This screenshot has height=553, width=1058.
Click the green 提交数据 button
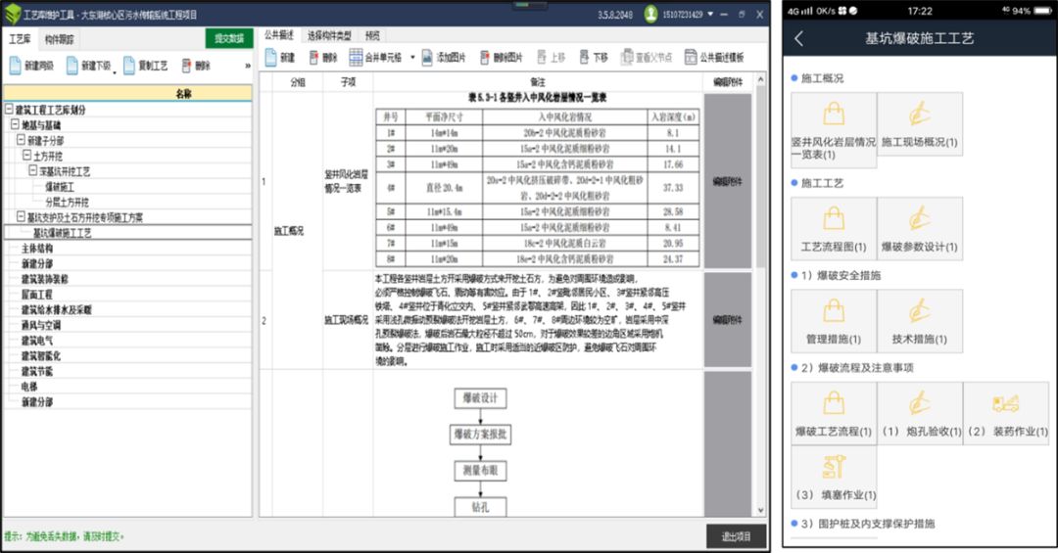229,38
